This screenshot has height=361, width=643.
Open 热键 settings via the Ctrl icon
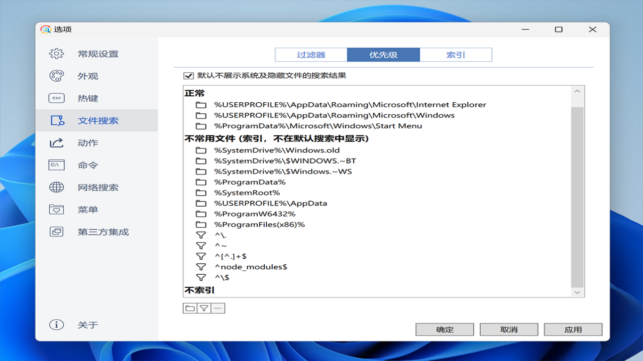[56, 97]
